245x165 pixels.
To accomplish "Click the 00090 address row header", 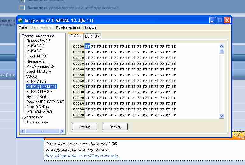I will pos(78,98).
